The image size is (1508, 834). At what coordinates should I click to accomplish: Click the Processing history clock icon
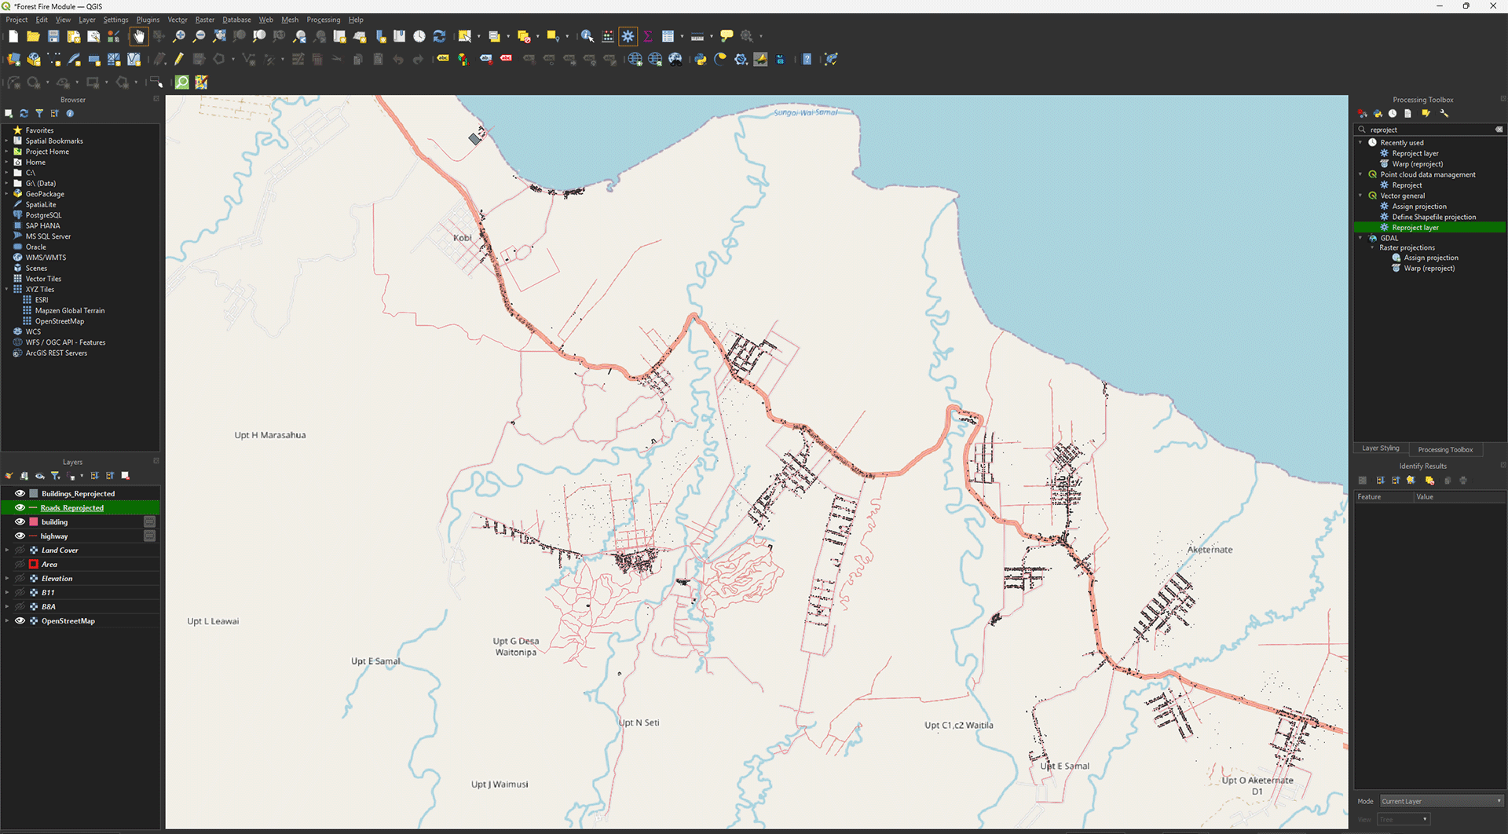point(1393,114)
